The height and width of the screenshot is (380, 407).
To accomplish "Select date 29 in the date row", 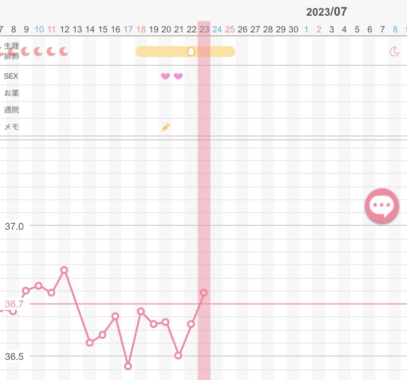I will [281, 29].
